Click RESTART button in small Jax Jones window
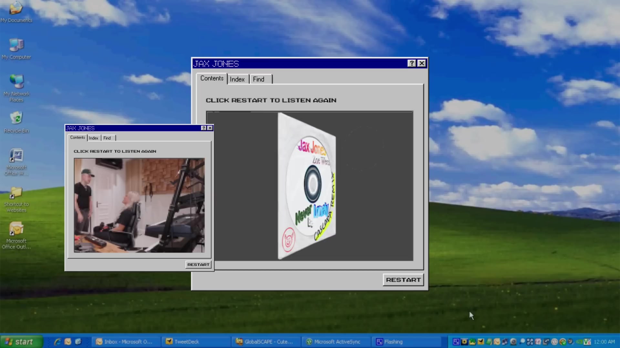The image size is (620, 348). coord(198,265)
